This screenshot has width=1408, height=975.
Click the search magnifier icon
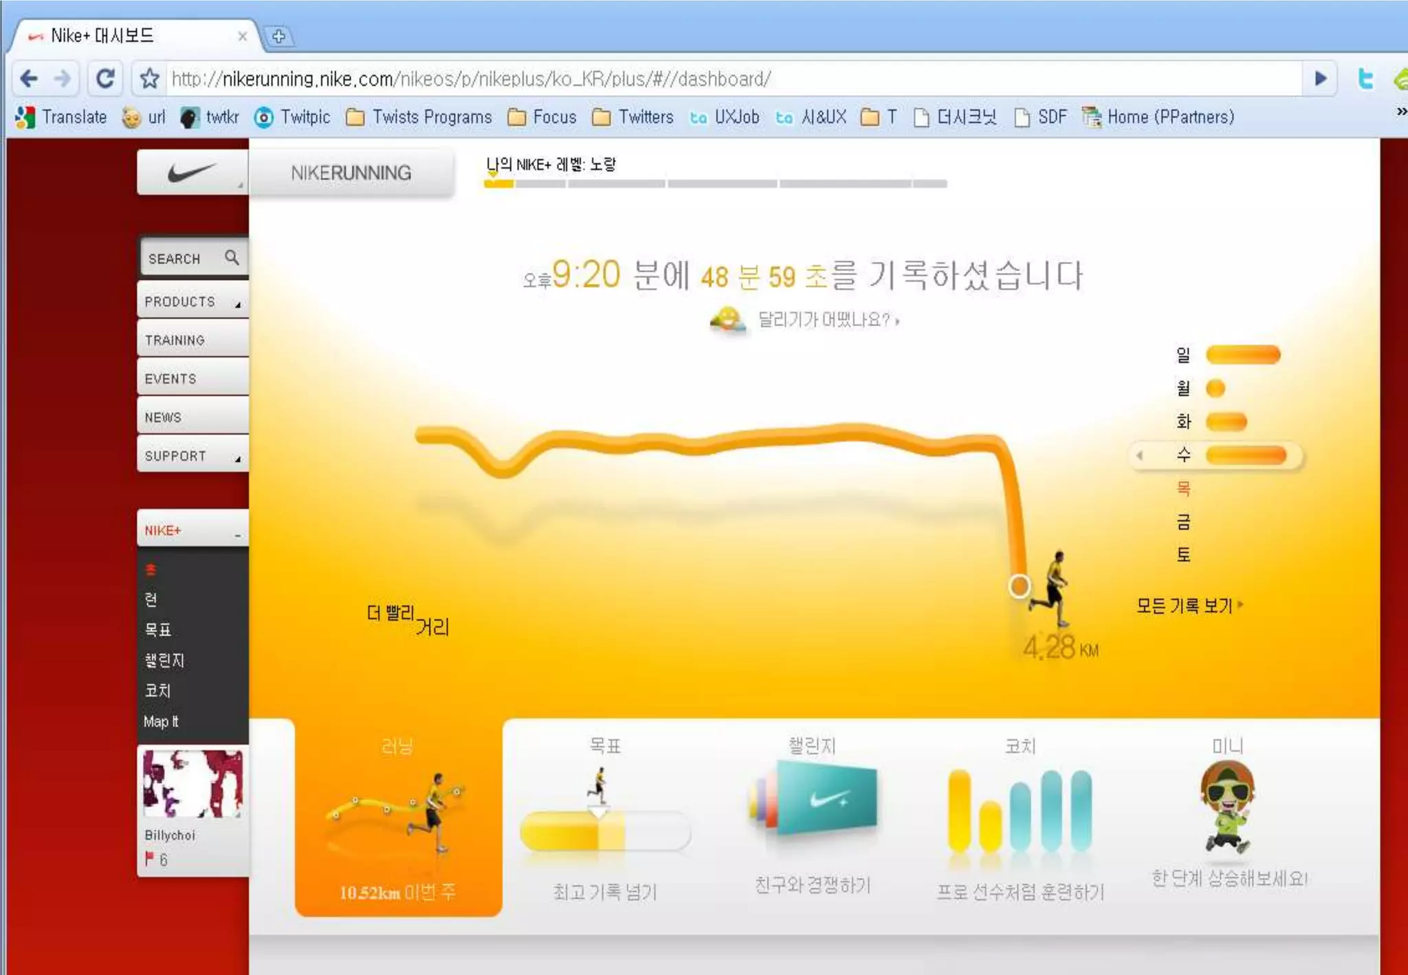(232, 257)
